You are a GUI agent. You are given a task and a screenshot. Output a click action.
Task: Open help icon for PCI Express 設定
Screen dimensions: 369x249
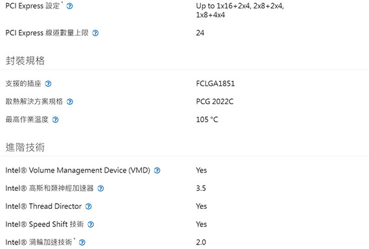(70, 6)
